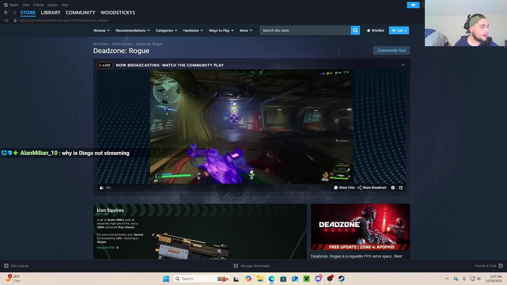Open the Games menu
Viewport: 507px width, 285px height.
click(x=52, y=5)
